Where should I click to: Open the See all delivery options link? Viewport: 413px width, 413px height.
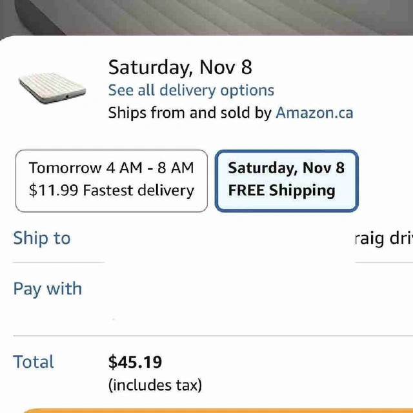[x=191, y=90]
